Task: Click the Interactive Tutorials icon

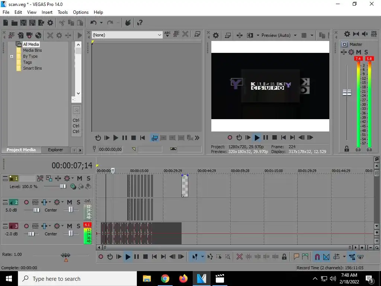Action: (x=128, y=23)
